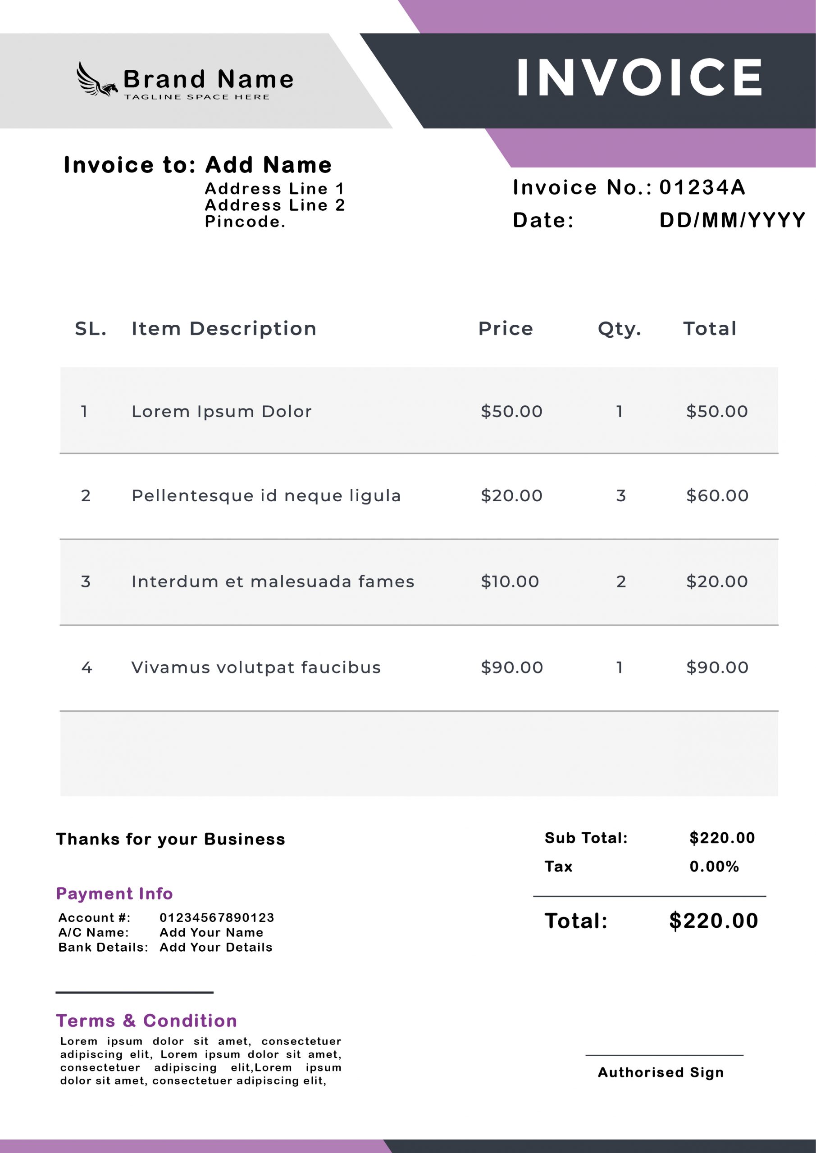Click the $60.00 total for item 2

(x=717, y=495)
